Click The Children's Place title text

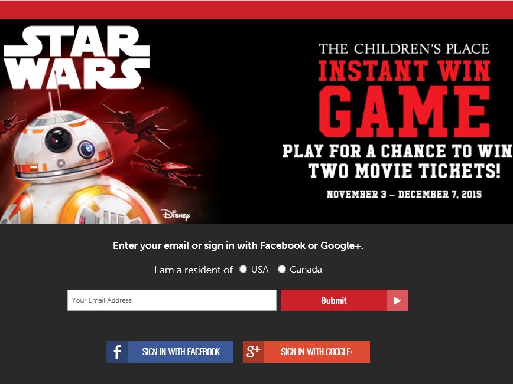click(x=404, y=49)
